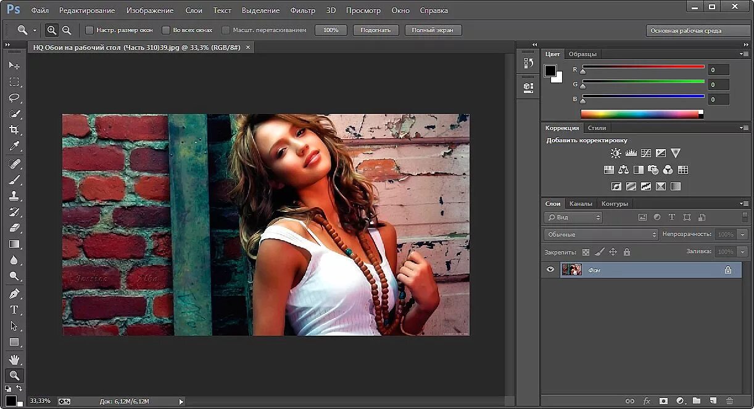Add a Vibrance adjustment
The height and width of the screenshot is (409, 754).
676,153
